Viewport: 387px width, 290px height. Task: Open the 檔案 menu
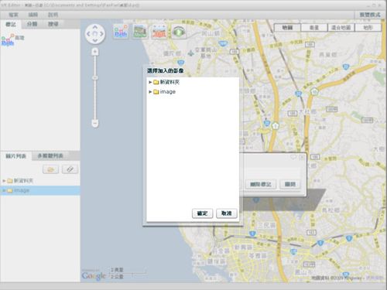tap(13, 15)
